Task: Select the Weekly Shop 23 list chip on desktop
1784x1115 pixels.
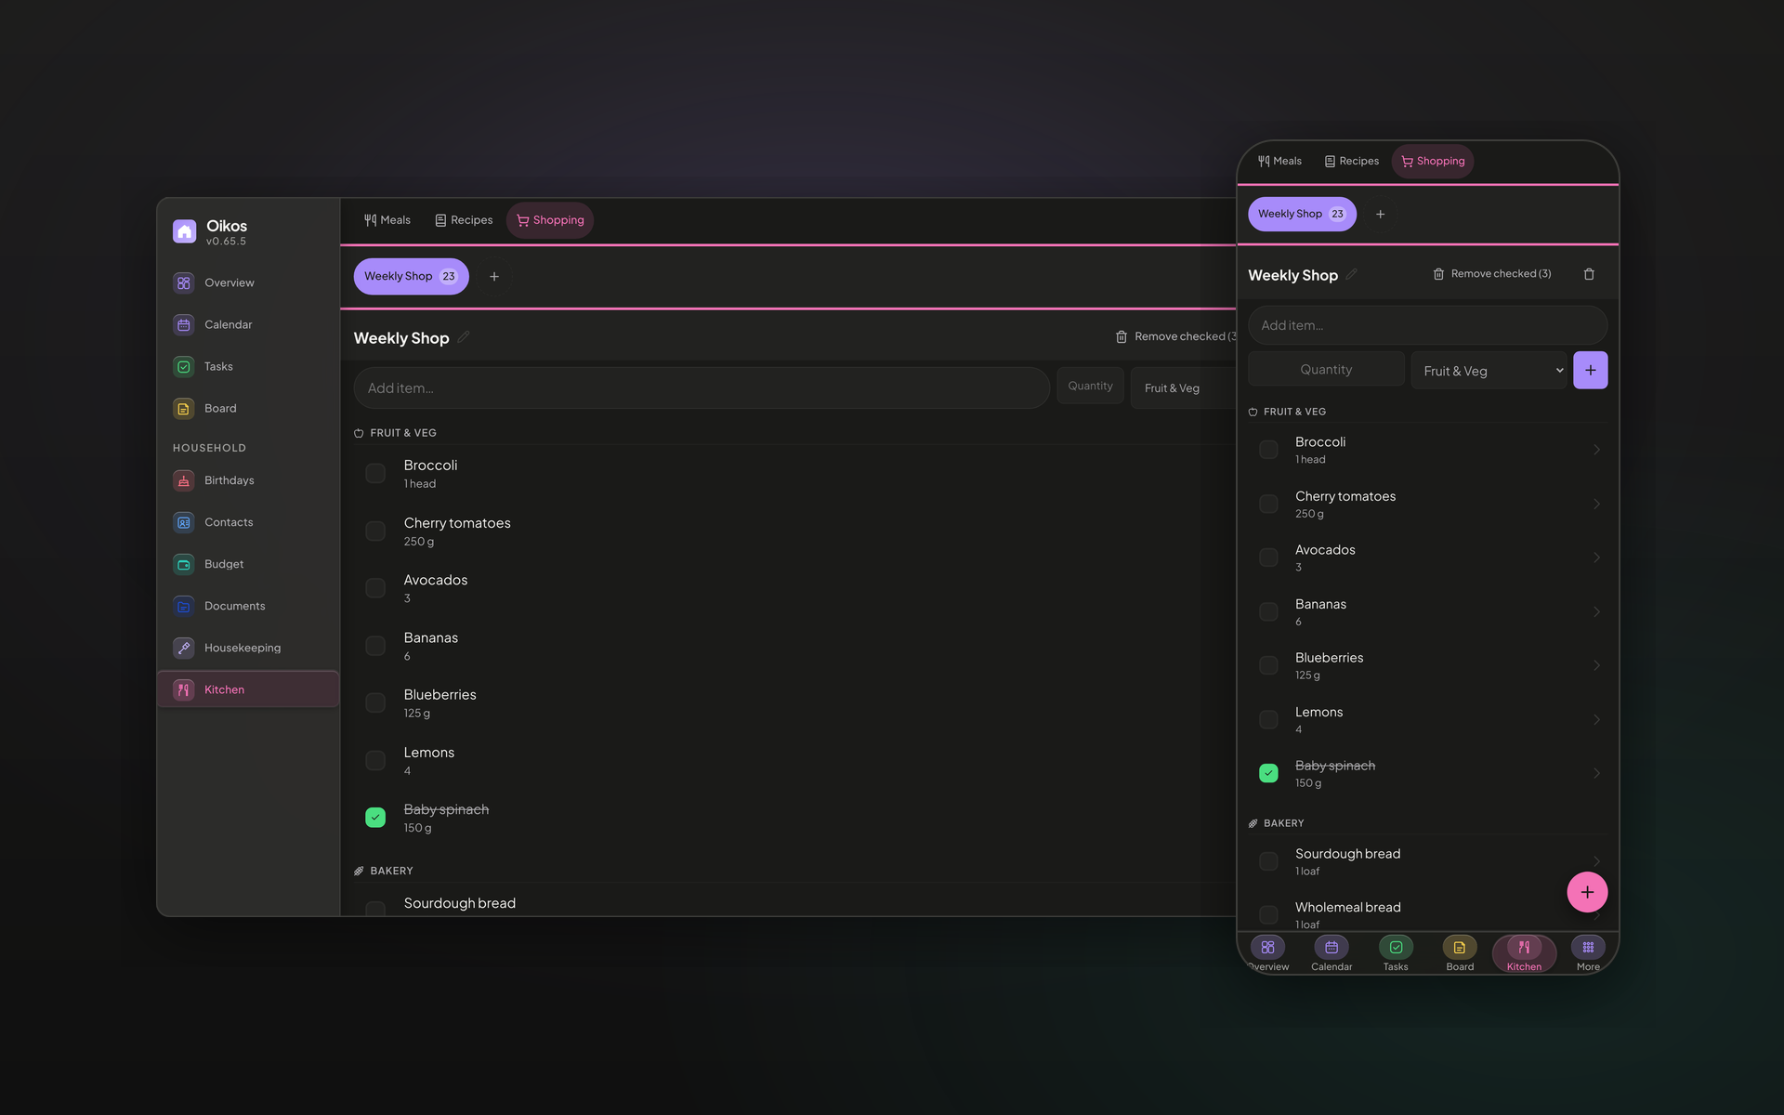Action: click(411, 277)
